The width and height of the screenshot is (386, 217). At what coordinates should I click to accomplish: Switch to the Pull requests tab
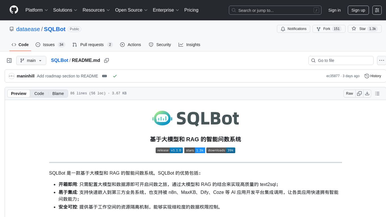point(93,45)
